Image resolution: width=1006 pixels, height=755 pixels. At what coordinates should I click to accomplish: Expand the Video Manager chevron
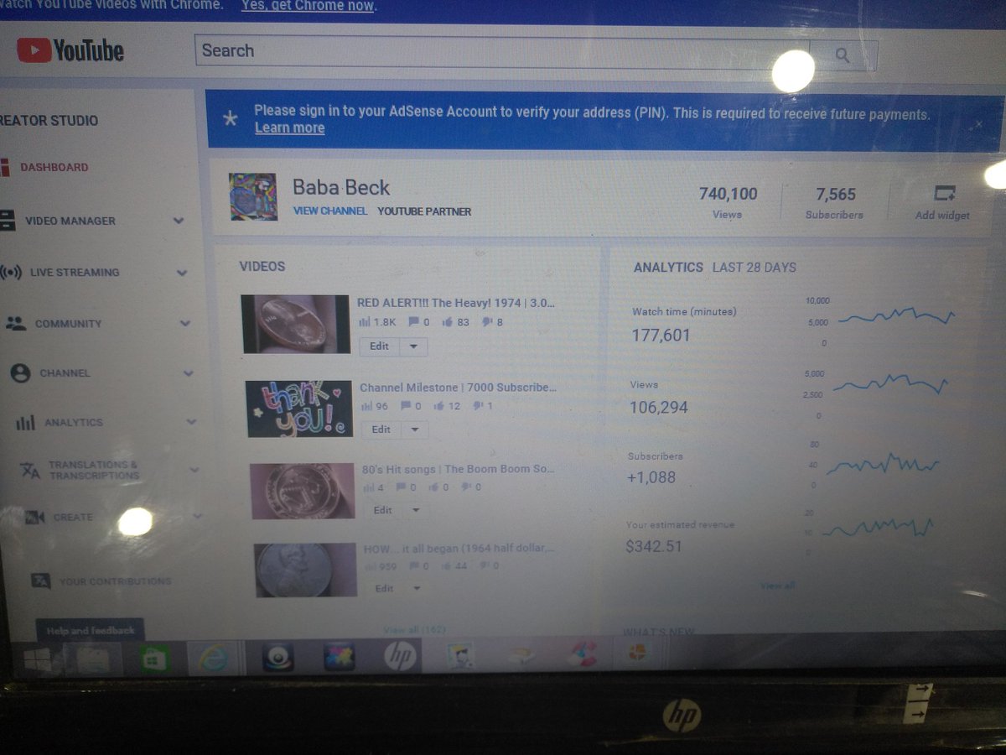point(179,221)
